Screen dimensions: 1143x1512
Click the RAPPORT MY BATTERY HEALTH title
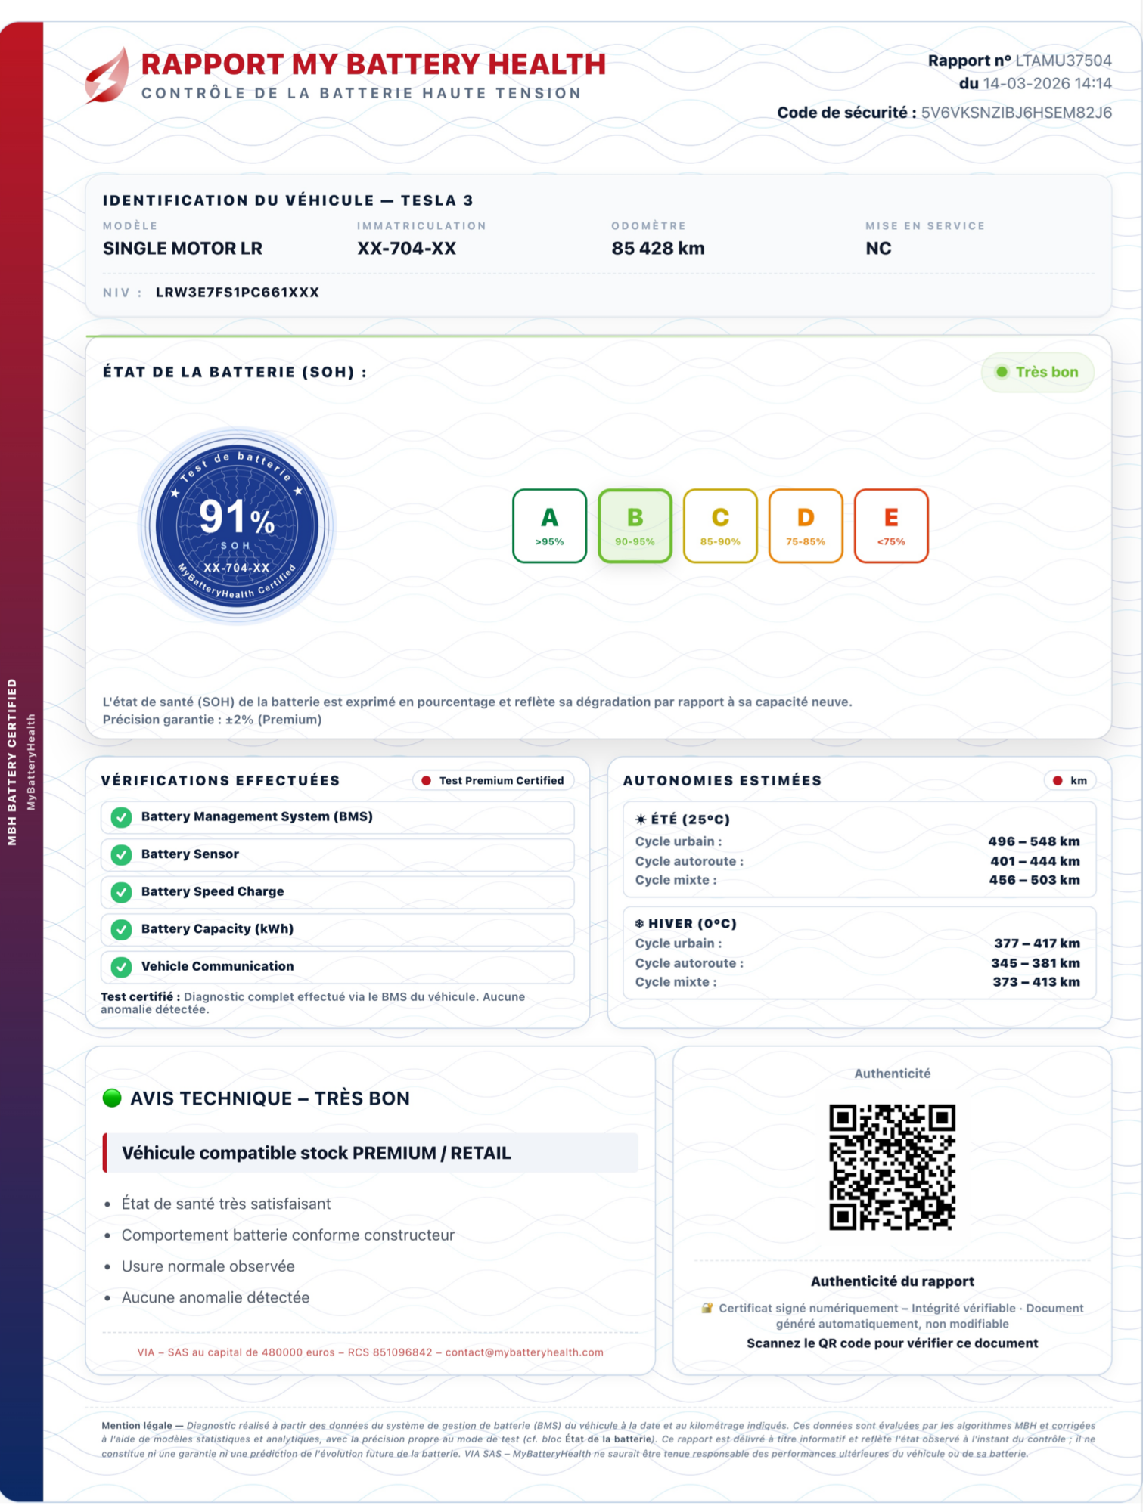[374, 64]
